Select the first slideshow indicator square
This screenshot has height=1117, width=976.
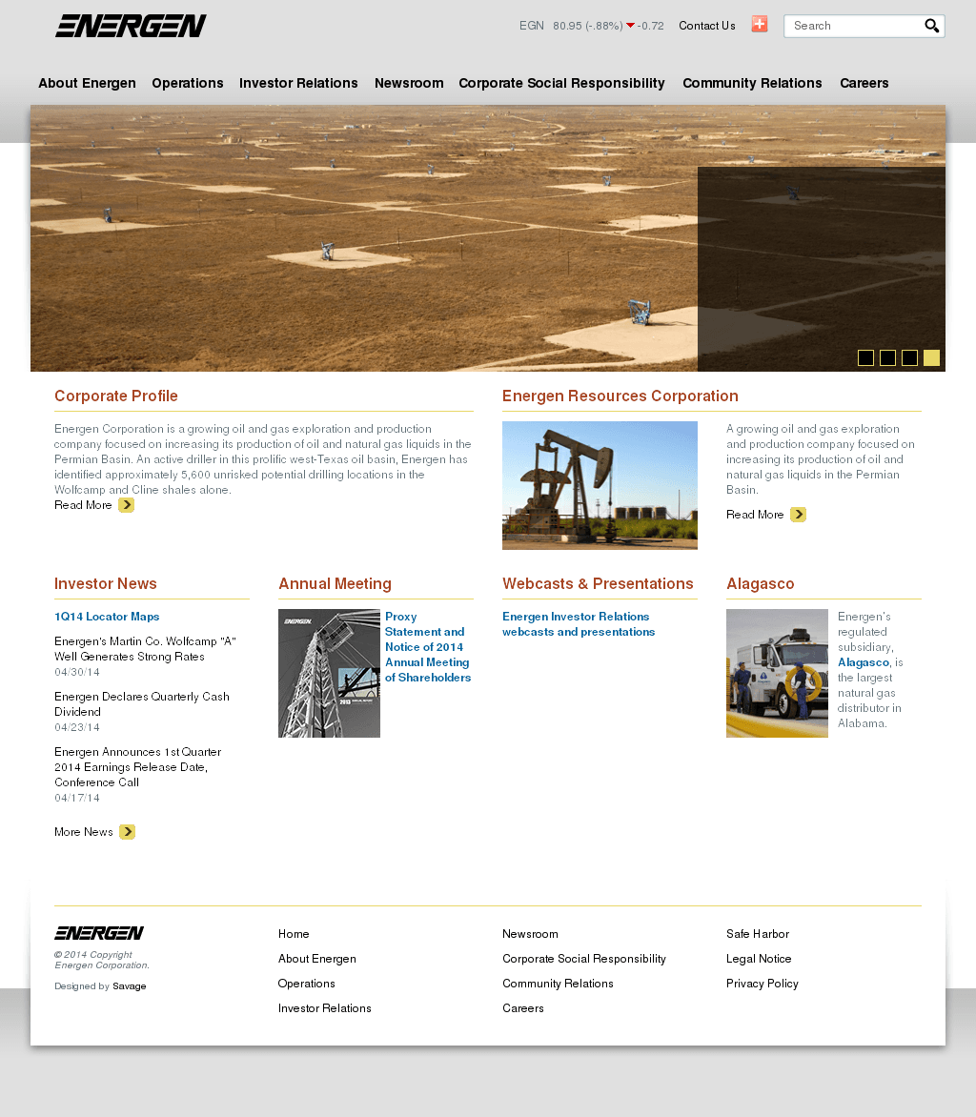point(865,357)
